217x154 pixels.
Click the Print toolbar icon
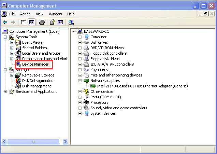point(42,23)
